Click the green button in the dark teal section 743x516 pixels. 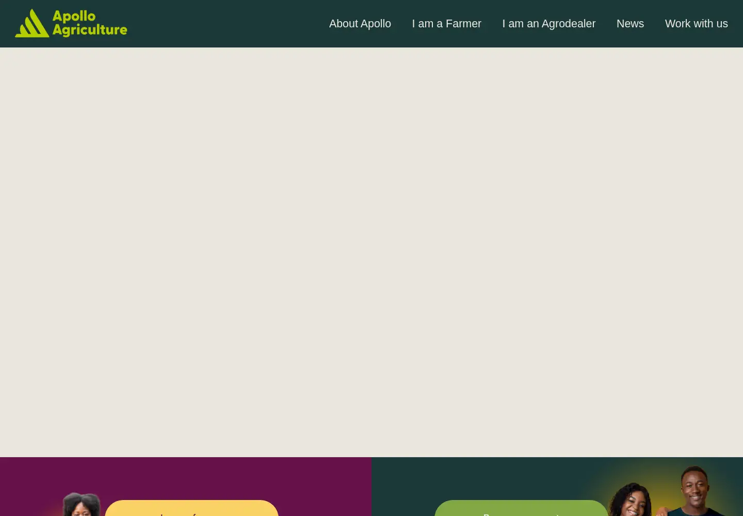[x=522, y=508]
